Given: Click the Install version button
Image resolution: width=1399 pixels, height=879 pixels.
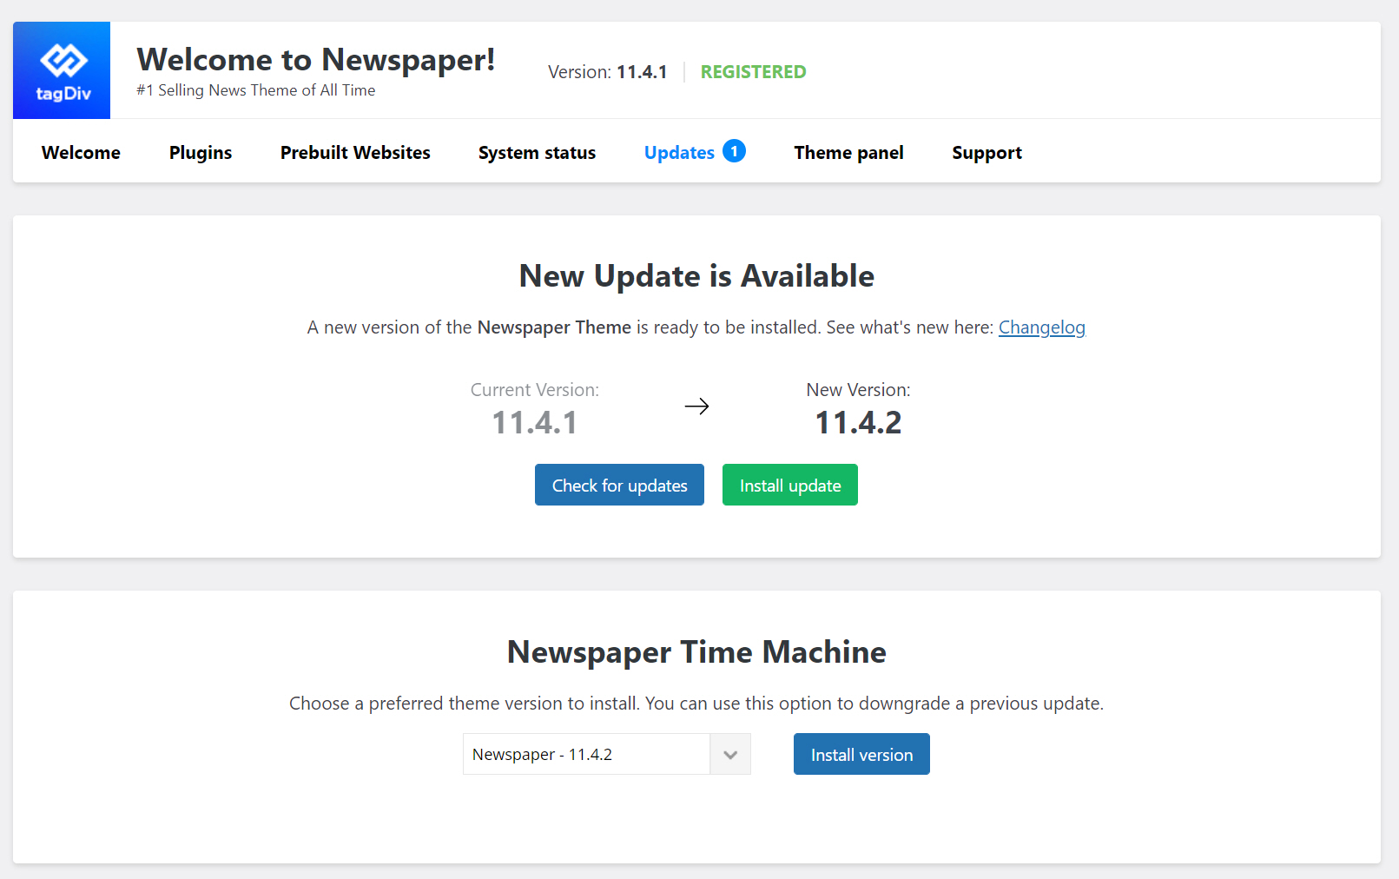Looking at the screenshot, I should [x=861, y=754].
